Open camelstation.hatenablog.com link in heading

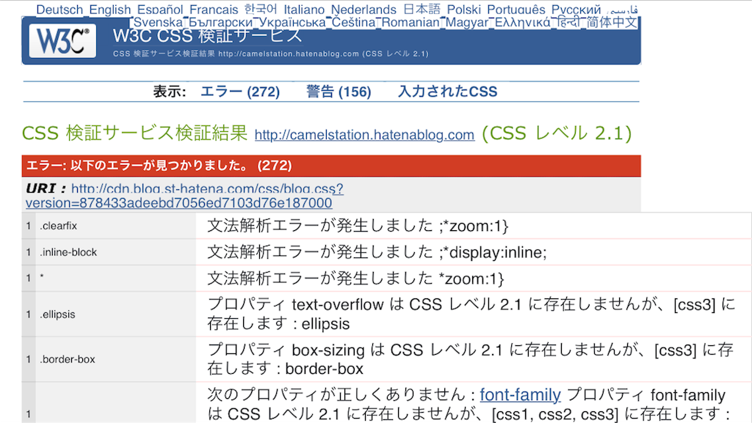point(364,135)
